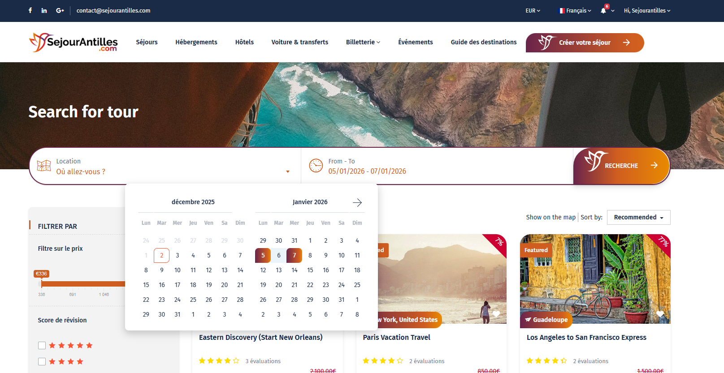Screen dimensions: 724x373
Task: Open the Recommended sort dropdown
Action: [x=639, y=217]
